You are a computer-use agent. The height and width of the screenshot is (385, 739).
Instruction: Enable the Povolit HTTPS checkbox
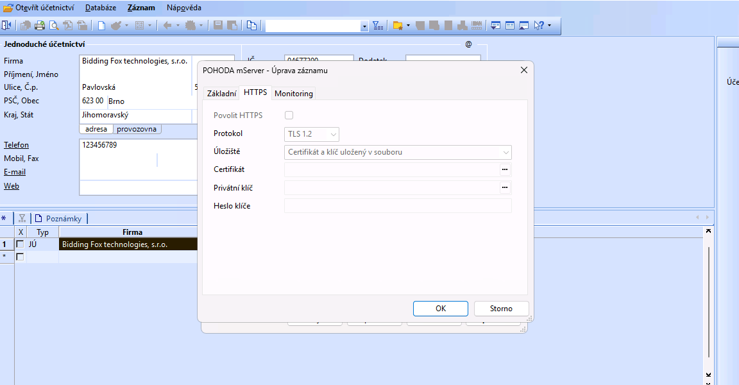[x=289, y=116]
